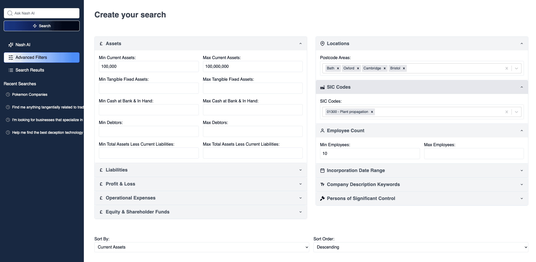536x262 pixels.
Task: Remove the Bath postcode tag
Action: [x=338, y=68]
